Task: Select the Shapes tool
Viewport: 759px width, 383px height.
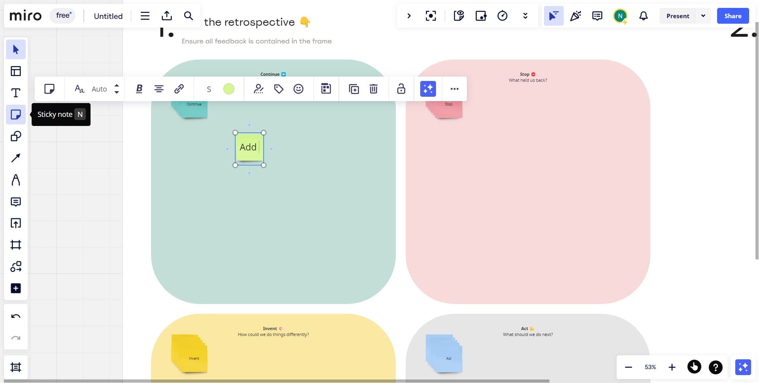Action: pyautogui.click(x=16, y=136)
